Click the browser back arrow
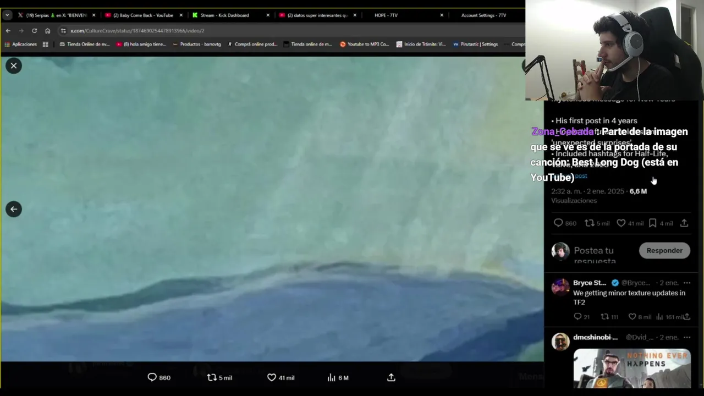704x396 pixels. [8, 31]
